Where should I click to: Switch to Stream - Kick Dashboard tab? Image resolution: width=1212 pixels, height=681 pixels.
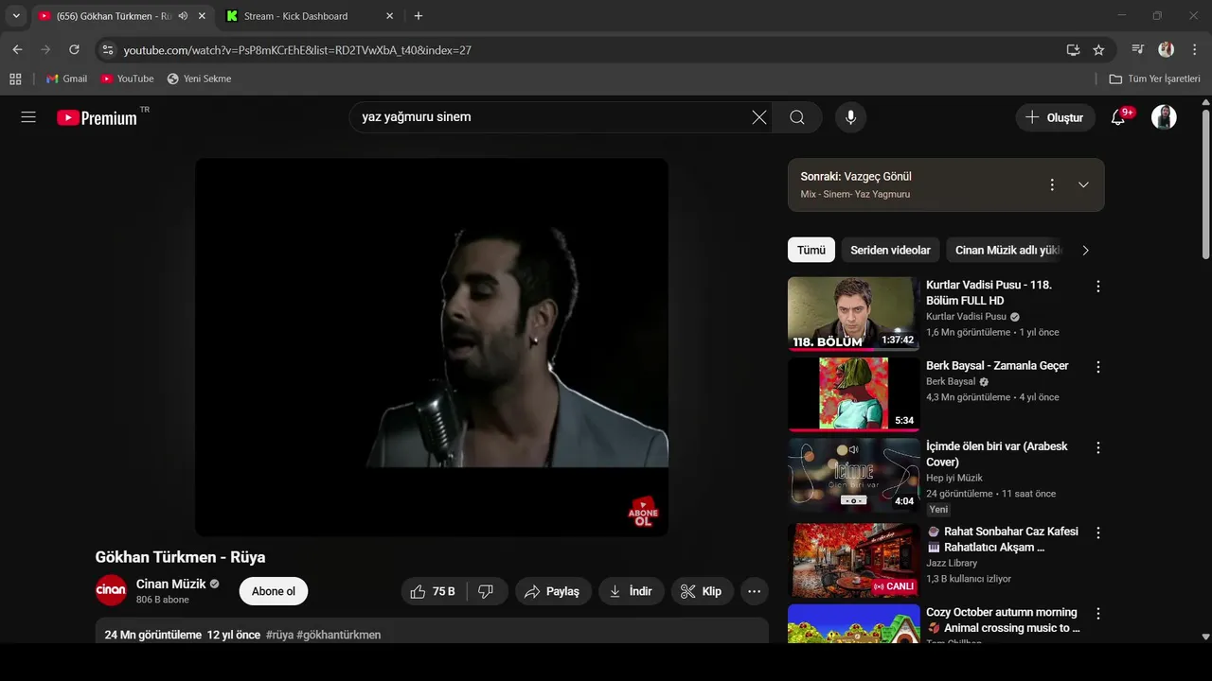pyautogui.click(x=295, y=16)
